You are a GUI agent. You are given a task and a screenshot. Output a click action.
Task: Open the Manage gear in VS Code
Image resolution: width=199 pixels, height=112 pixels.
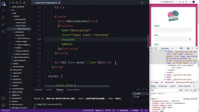3,105
